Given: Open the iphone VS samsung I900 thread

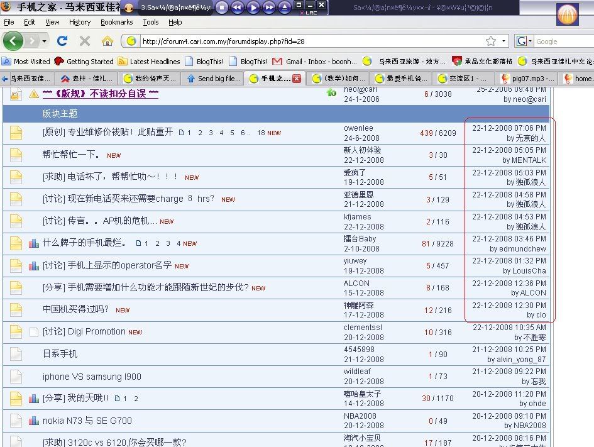Looking at the screenshot, I should (x=92, y=377).
